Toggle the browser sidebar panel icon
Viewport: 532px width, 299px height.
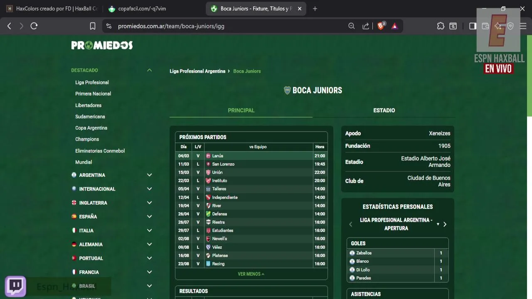pyautogui.click(x=473, y=26)
